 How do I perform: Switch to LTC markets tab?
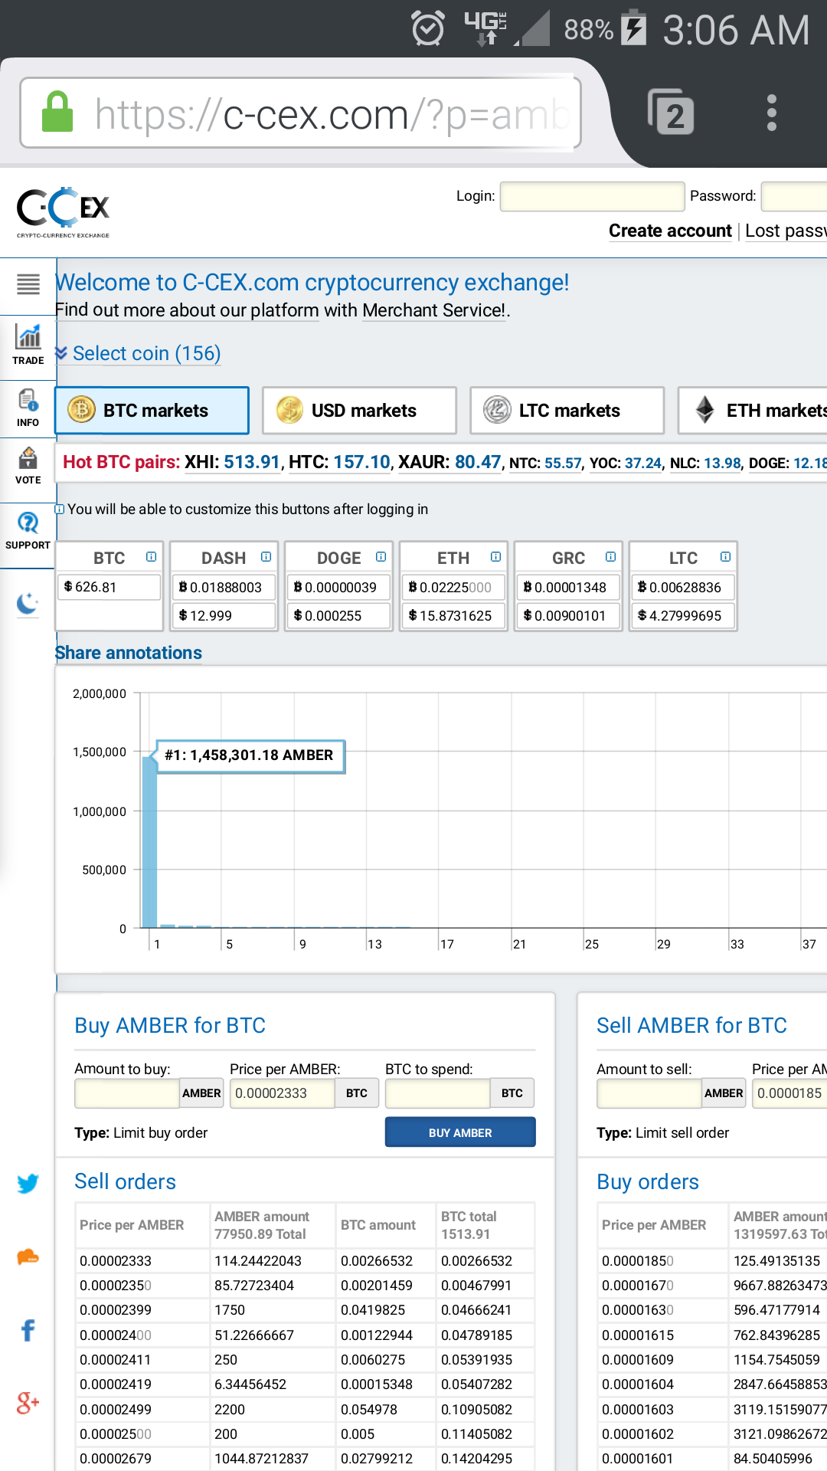tap(567, 411)
